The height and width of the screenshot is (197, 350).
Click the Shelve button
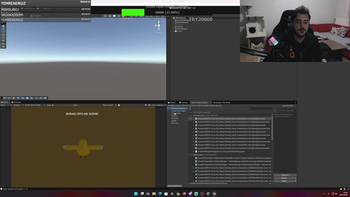point(284,178)
